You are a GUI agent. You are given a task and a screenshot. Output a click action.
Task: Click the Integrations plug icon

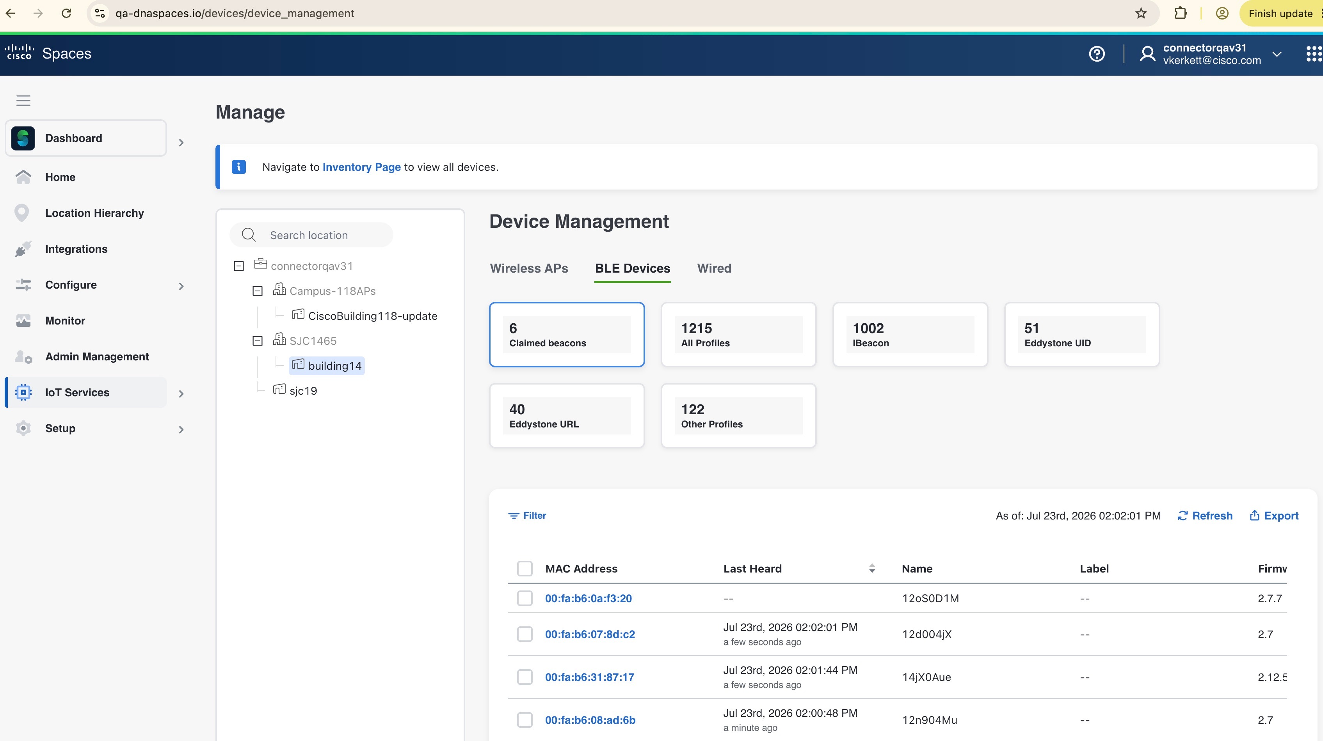tap(23, 249)
